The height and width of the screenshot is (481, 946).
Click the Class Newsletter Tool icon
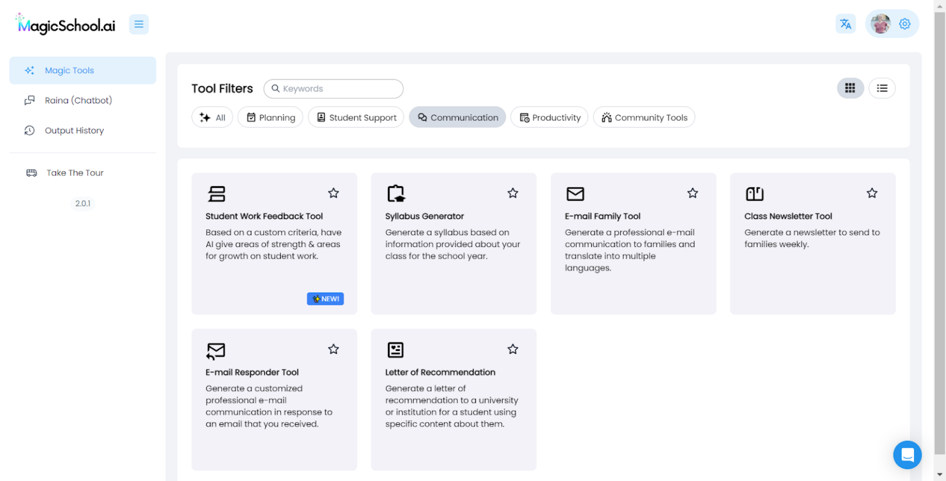coord(754,194)
